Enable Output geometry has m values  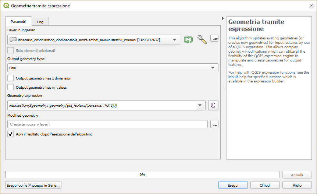click(x=11, y=87)
